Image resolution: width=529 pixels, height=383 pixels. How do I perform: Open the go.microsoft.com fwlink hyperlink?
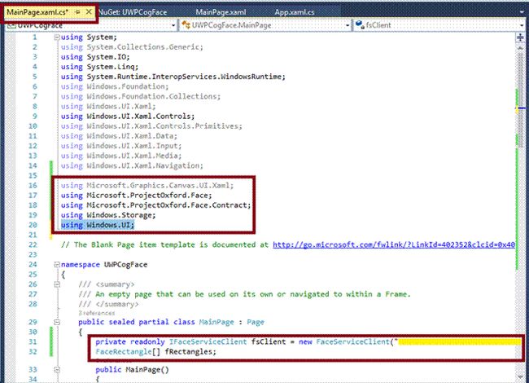click(x=394, y=244)
